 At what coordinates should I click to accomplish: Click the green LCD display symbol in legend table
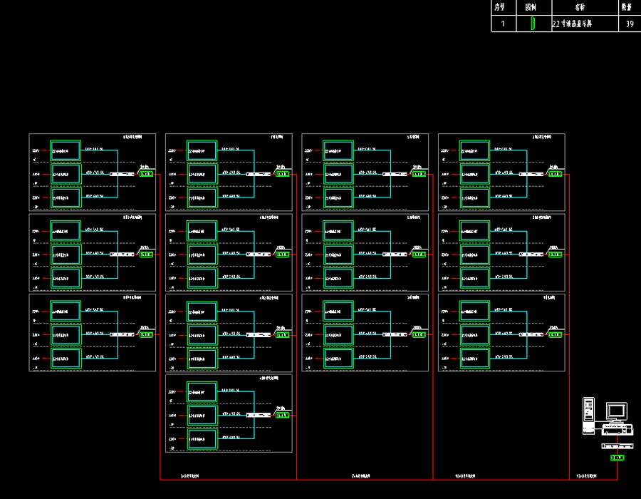[x=532, y=24]
